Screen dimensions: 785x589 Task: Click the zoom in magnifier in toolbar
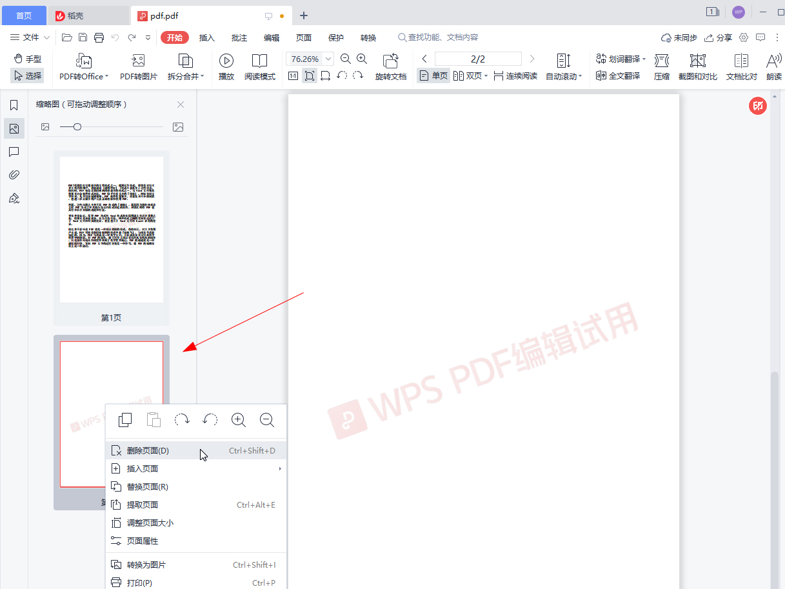coord(362,59)
